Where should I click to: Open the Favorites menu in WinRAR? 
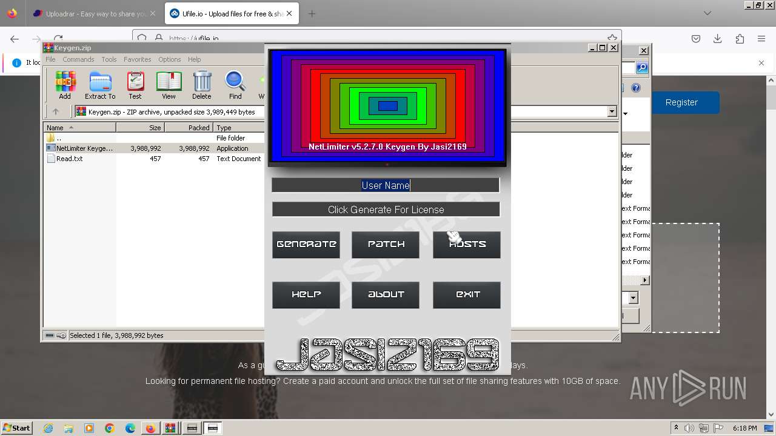pos(138,59)
